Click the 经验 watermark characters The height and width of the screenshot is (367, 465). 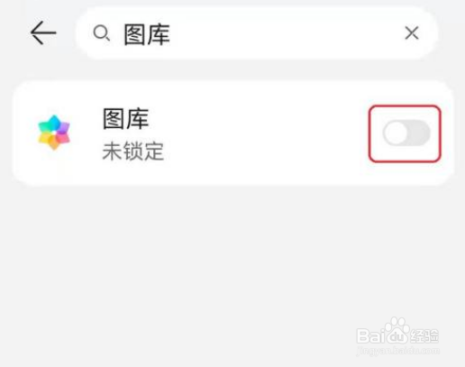click(x=424, y=336)
